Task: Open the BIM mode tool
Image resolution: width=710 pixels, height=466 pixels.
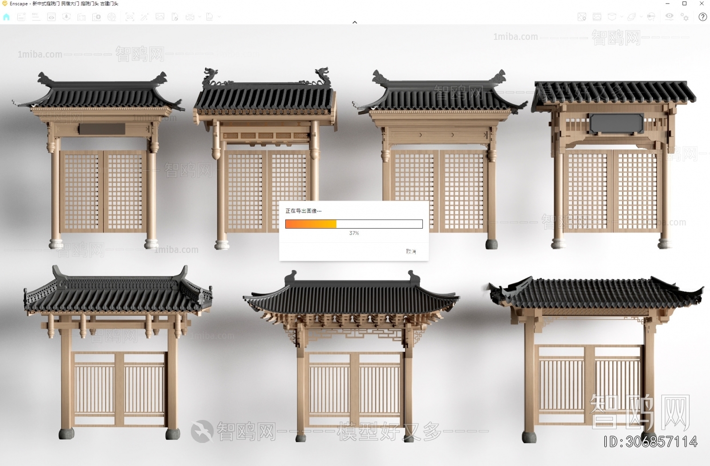Action: tap(35, 17)
